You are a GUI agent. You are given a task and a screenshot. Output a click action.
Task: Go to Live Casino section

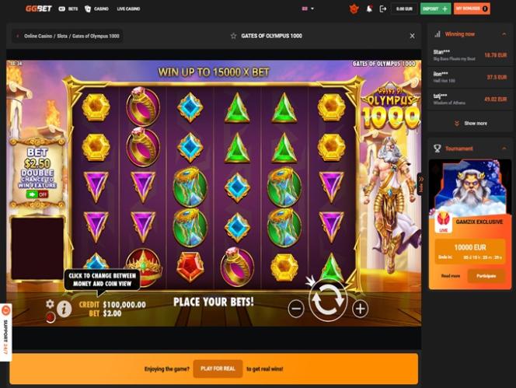128,9
